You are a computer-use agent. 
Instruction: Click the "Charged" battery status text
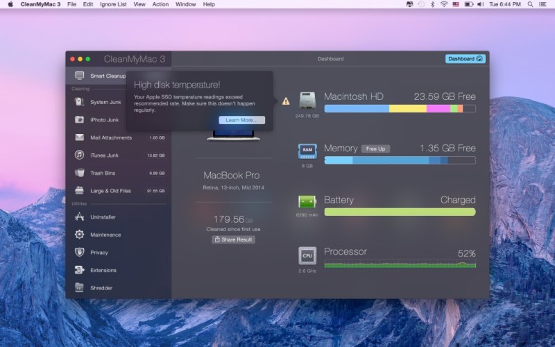point(458,200)
